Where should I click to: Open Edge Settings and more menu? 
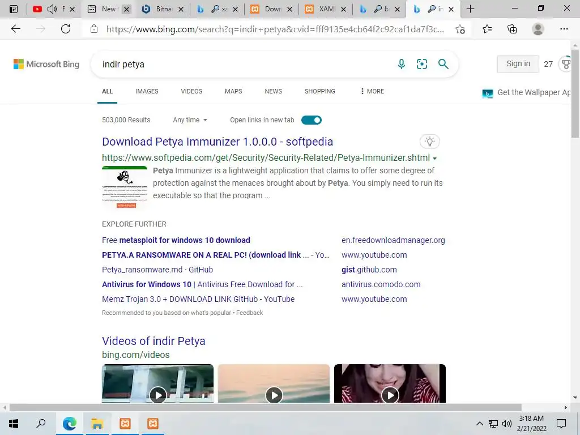(564, 29)
